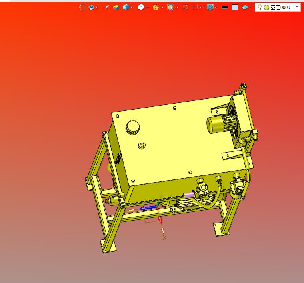Select the pencil sketch tool icon
The width and height of the screenshot is (304, 283).
(x=107, y=7)
